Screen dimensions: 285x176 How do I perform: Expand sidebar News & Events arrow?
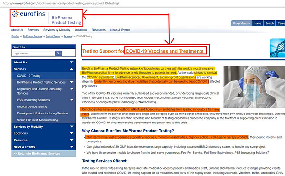pyautogui.click(x=72, y=147)
